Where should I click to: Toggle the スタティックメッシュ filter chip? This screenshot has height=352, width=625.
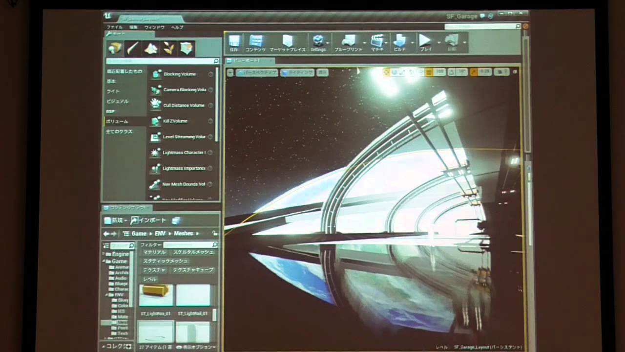(165, 261)
